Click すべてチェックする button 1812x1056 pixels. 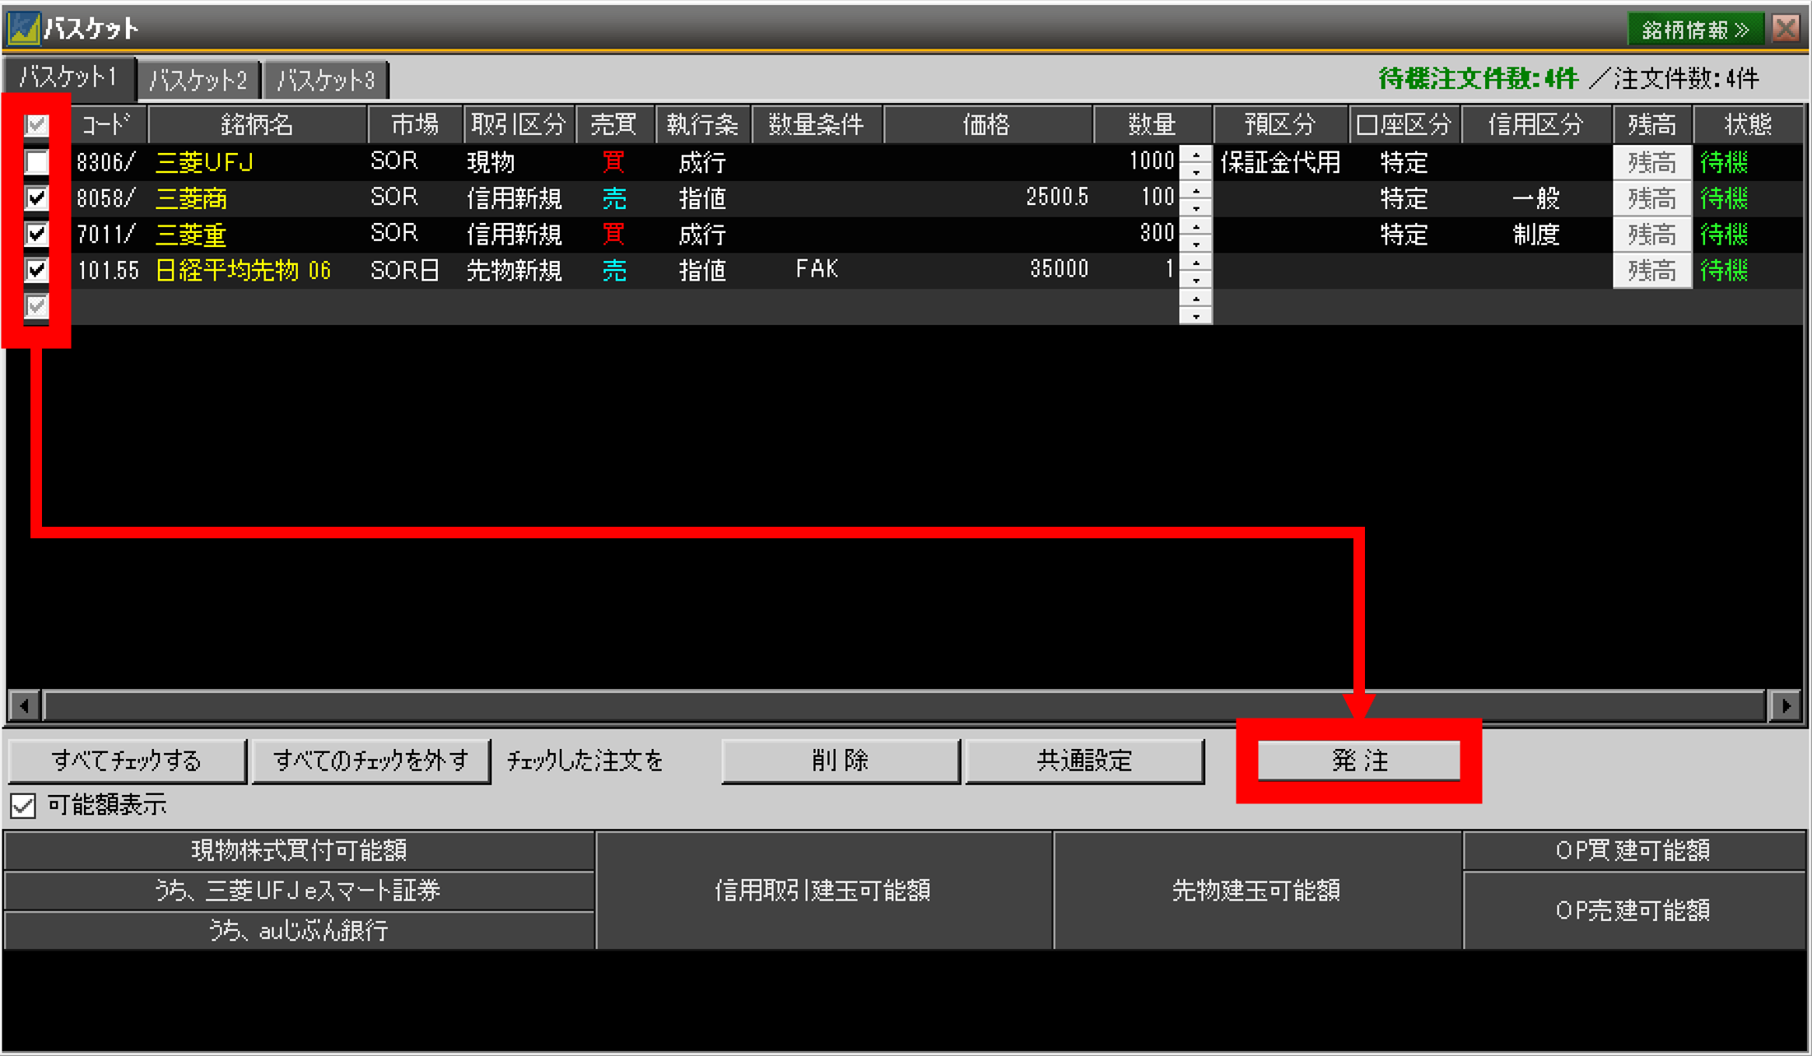(x=127, y=760)
